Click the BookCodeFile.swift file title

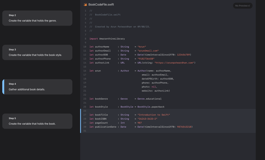point(101,5)
